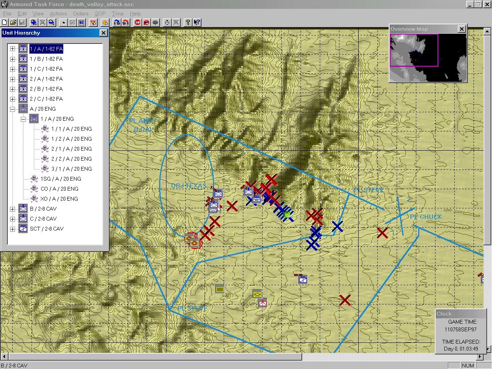Expand the B / 2-8 CAV tree node
492x369 pixels.
coord(12,209)
